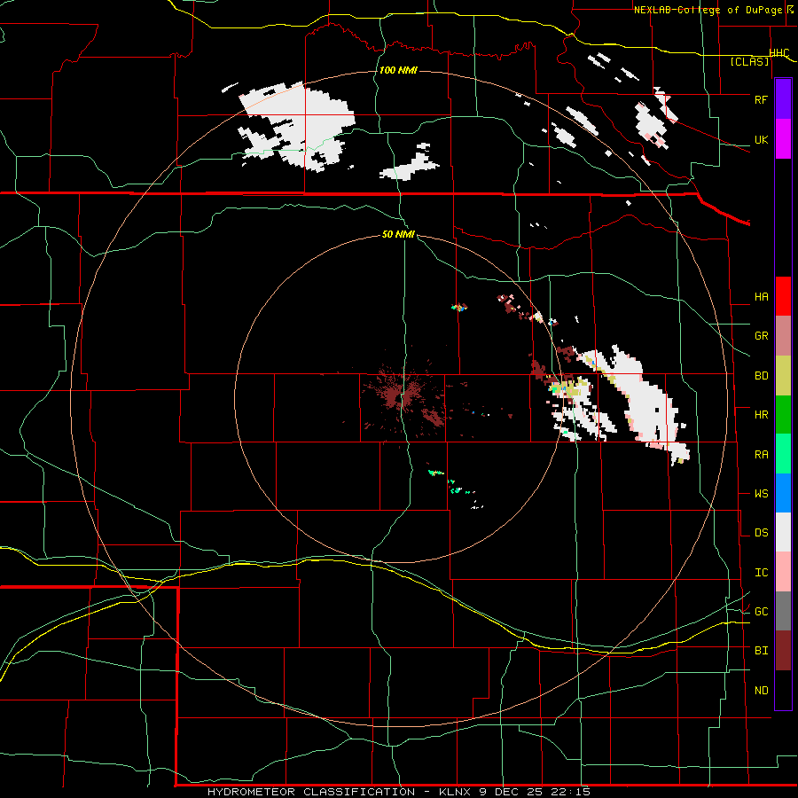Click the brown biological echo cluster at radar center
Screen dimensions: 798x798
pyautogui.click(x=402, y=397)
